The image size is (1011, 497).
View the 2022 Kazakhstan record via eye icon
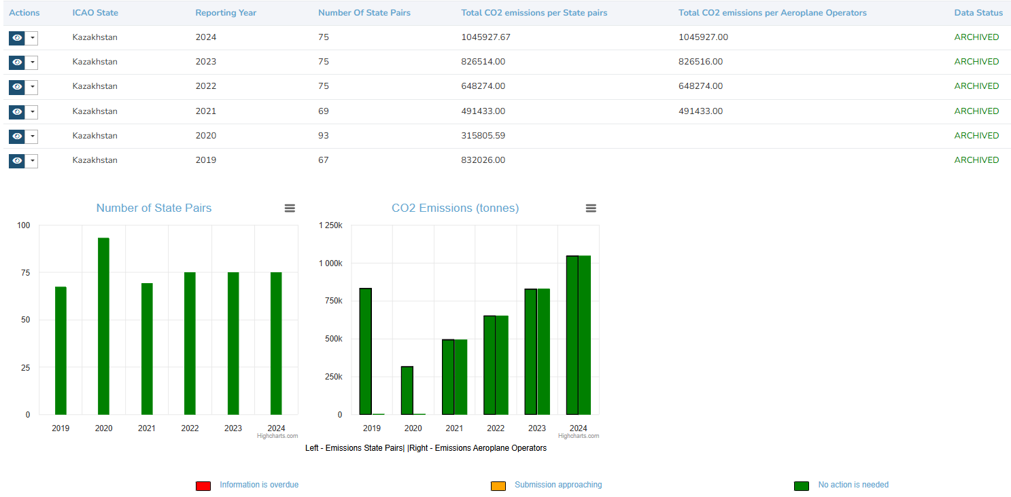(17, 87)
